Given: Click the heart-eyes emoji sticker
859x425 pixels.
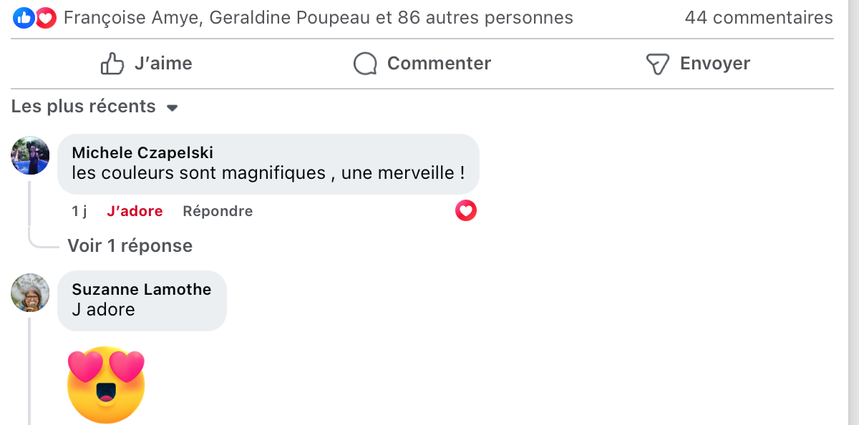Looking at the screenshot, I should tap(106, 385).
